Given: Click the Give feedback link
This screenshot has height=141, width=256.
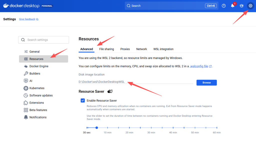Looking at the screenshot, I should point(27,19).
